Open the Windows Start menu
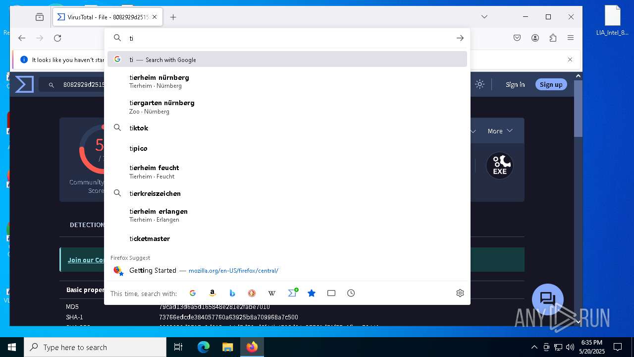The image size is (634, 357). click(x=12, y=347)
